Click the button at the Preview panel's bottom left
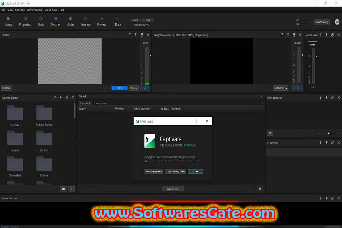The width and height of the screenshot is (342, 228). point(6,88)
